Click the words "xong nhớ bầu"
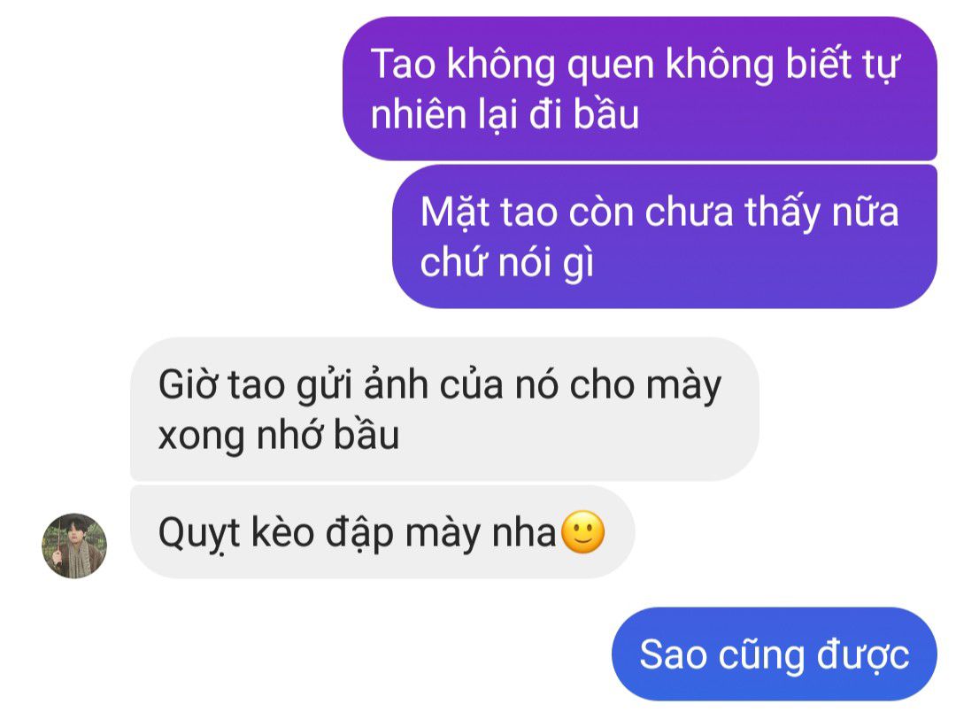 [x=279, y=435]
